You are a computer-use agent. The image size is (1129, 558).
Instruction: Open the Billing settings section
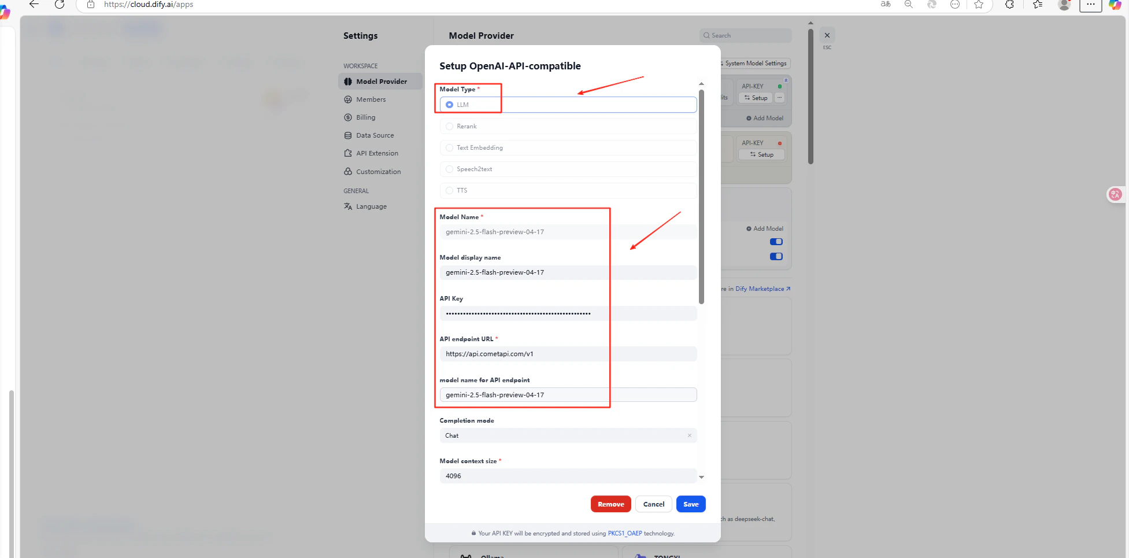click(x=365, y=117)
